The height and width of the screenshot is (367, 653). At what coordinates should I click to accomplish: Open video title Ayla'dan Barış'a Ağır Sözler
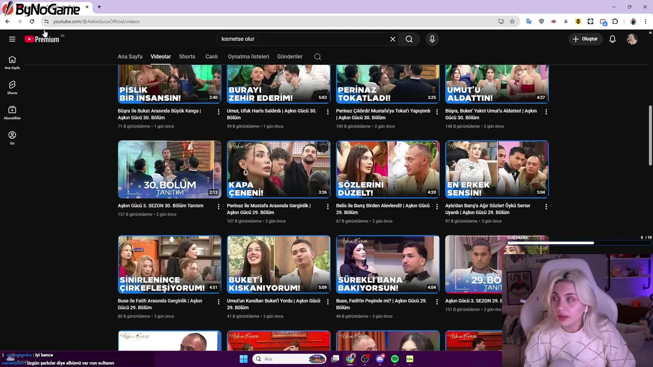488,209
